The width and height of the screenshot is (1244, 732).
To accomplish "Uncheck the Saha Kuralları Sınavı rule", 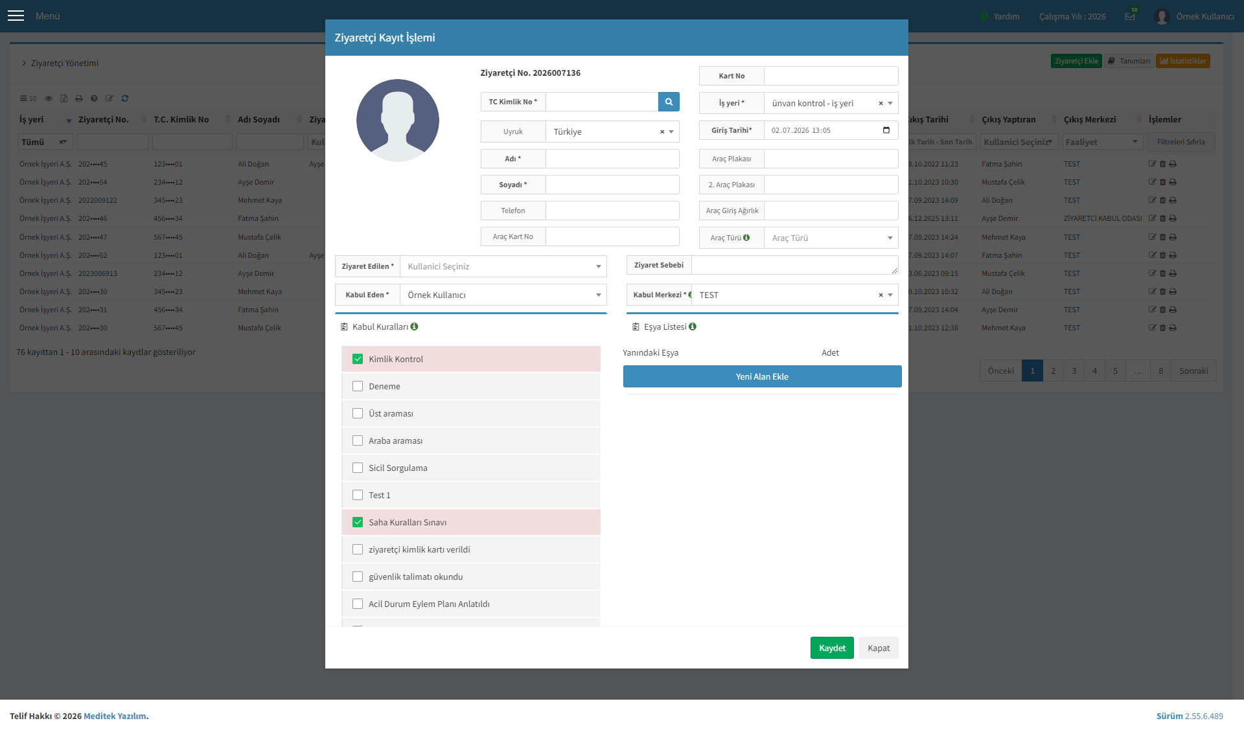I will point(358,522).
